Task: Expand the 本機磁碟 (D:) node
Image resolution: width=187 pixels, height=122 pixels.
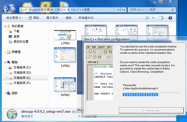Action: [7, 73]
